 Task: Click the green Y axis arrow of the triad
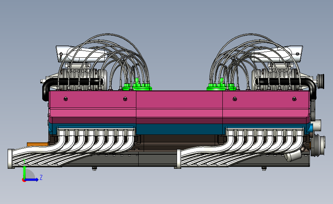click(25, 173)
